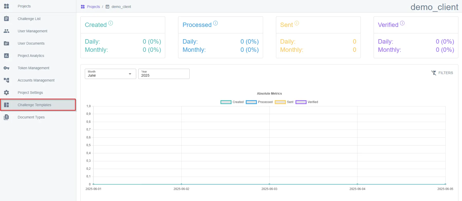The height and width of the screenshot is (201, 462).
Task: Click the Sent legend color swatch
Action: click(x=280, y=102)
